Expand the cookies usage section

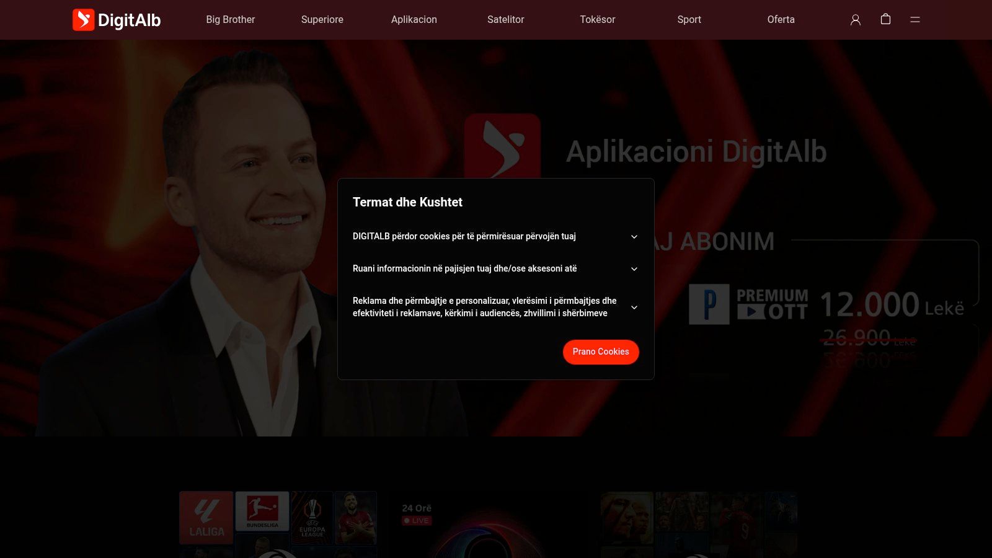click(634, 236)
